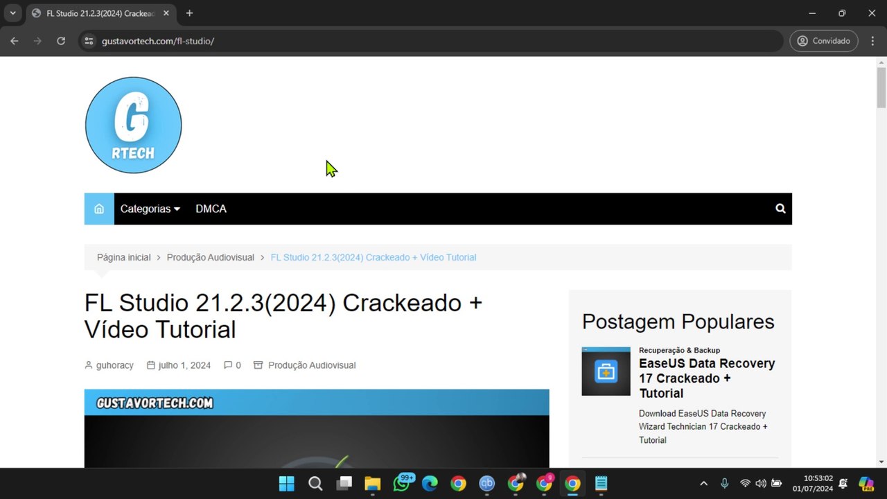Click the page's vertical scrollbar thumb
887x499 pixels.
881,87
